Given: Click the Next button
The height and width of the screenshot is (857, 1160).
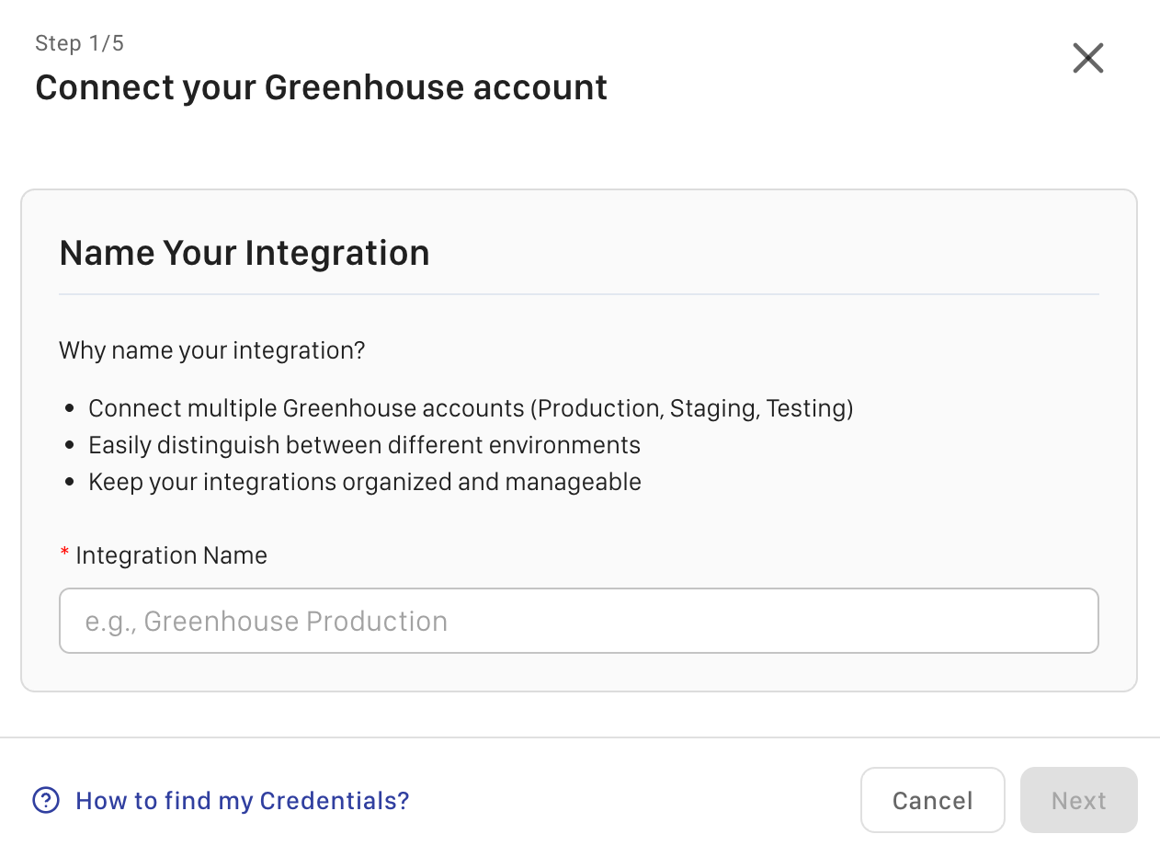Looking at the screenshot, I should click(1078, 800).
